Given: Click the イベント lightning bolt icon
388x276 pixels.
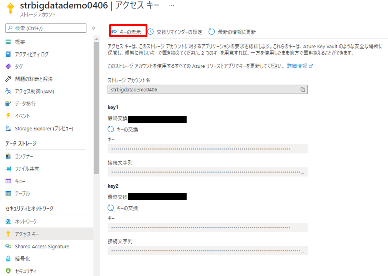Looking at the screenshot, I should point(8,116).
